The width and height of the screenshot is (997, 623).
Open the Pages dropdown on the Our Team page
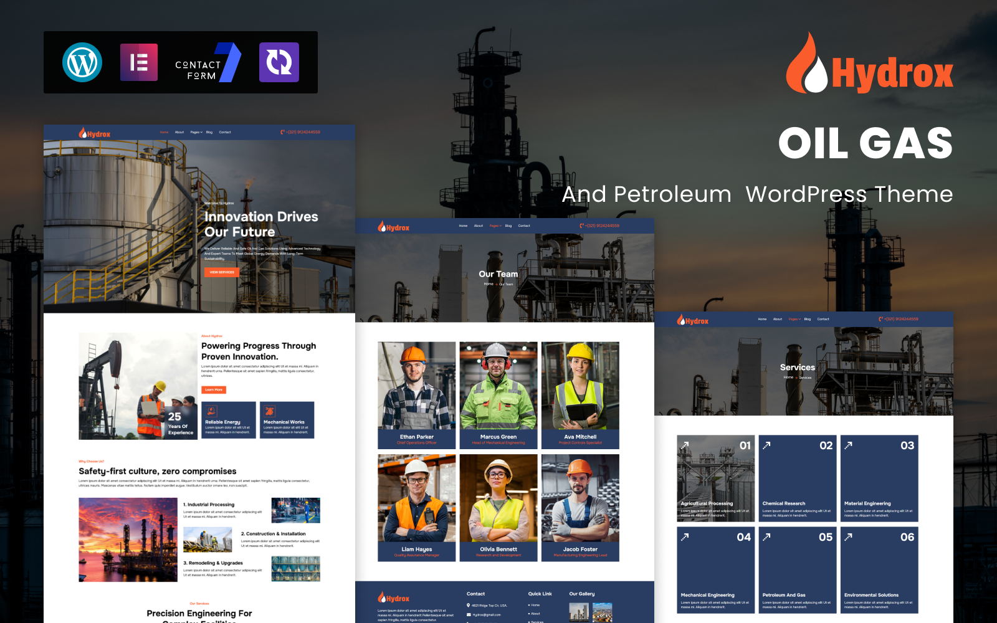click(495, 226)
